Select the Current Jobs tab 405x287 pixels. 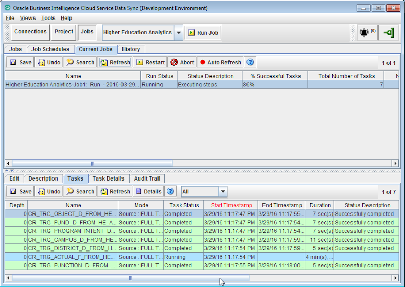click(x=96, y=49)
